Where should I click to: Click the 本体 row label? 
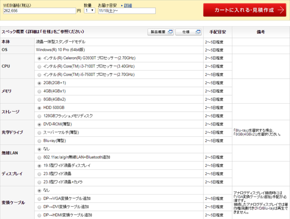coord(6,42)
